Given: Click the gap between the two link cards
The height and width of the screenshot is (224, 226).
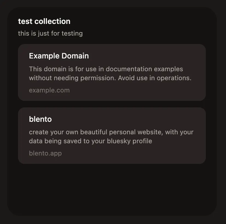Looking at the screenshot, I should click(x=112, y=104).
